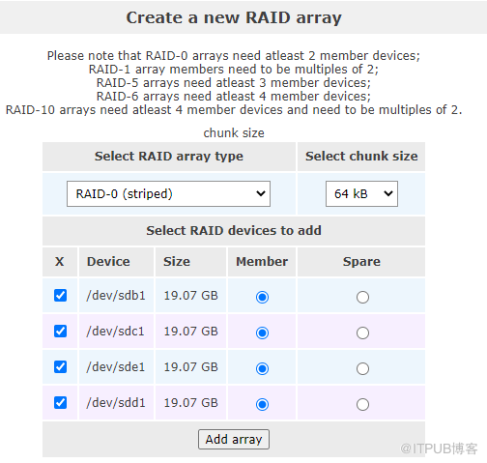Select Member radio for /dev/sdb1
This screenshot has height=463, width=487.
coord(262,297)
